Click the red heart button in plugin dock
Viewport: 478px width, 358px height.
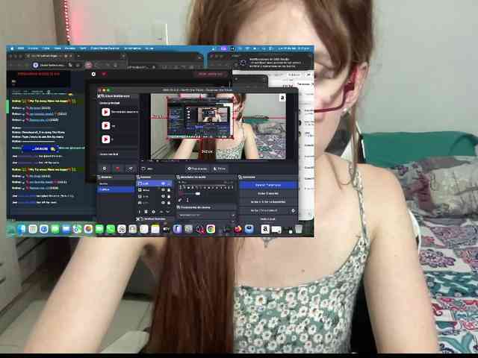point(118,169)
